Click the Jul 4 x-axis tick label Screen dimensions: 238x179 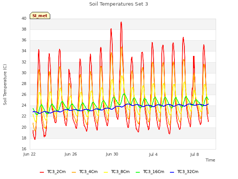coord(153,154)
